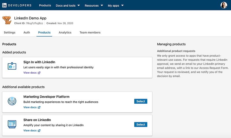This screenshot has width=231, height=138.
Task: Click the Additional product requests heading
Action: point(176,51)
